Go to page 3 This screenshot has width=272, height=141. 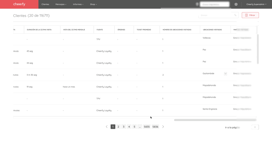124,127
